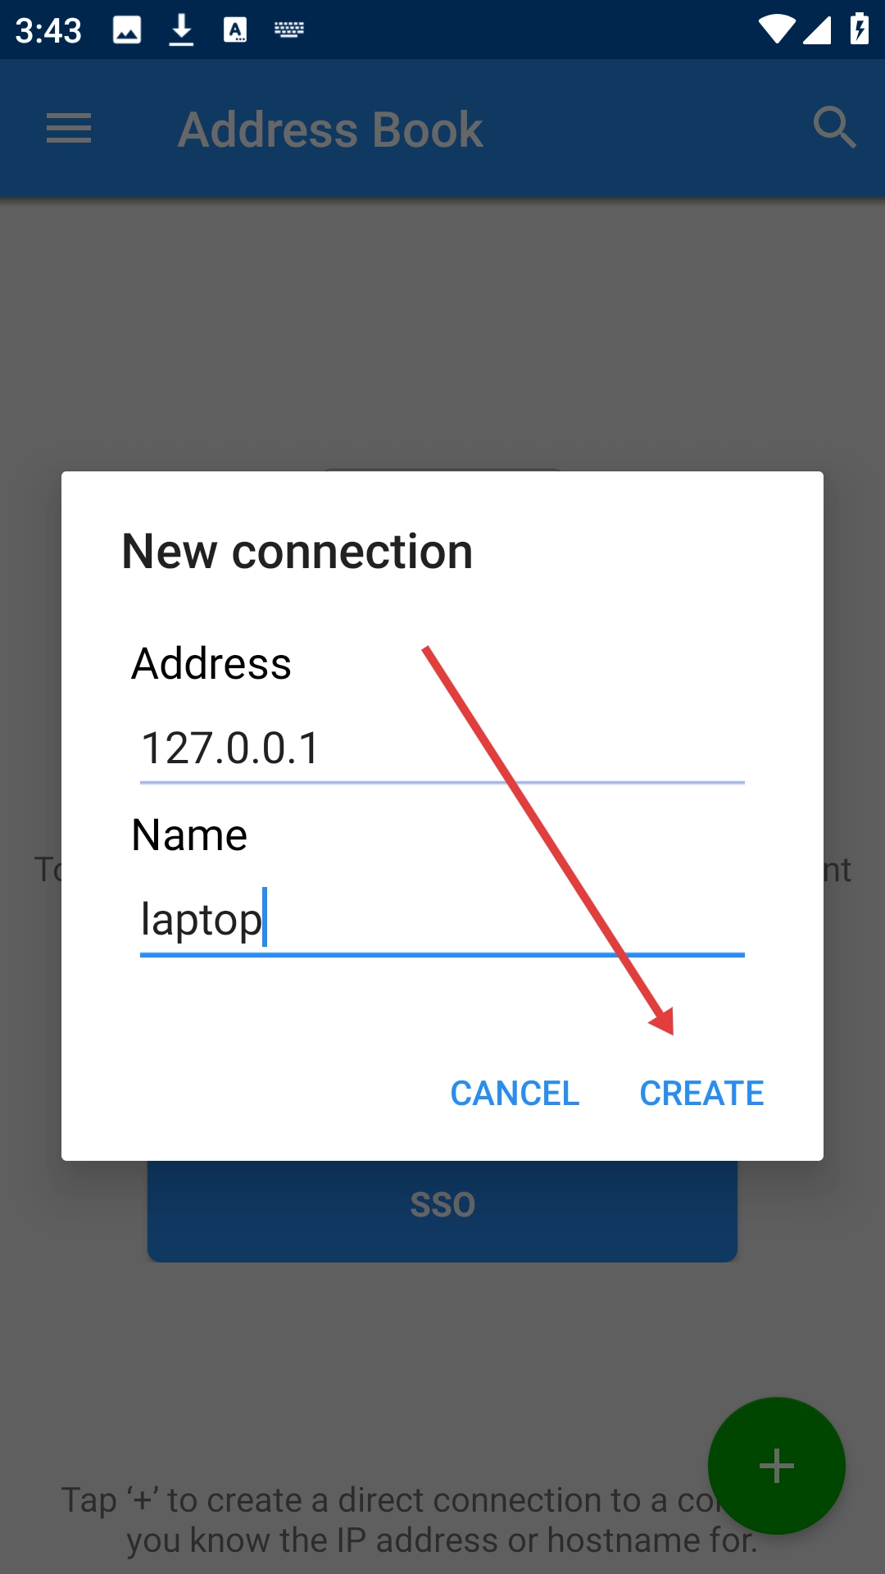Viewport: 885px width, 1574px height.
Task: Focus the Name field containing laptop
Action: point(442,920)
